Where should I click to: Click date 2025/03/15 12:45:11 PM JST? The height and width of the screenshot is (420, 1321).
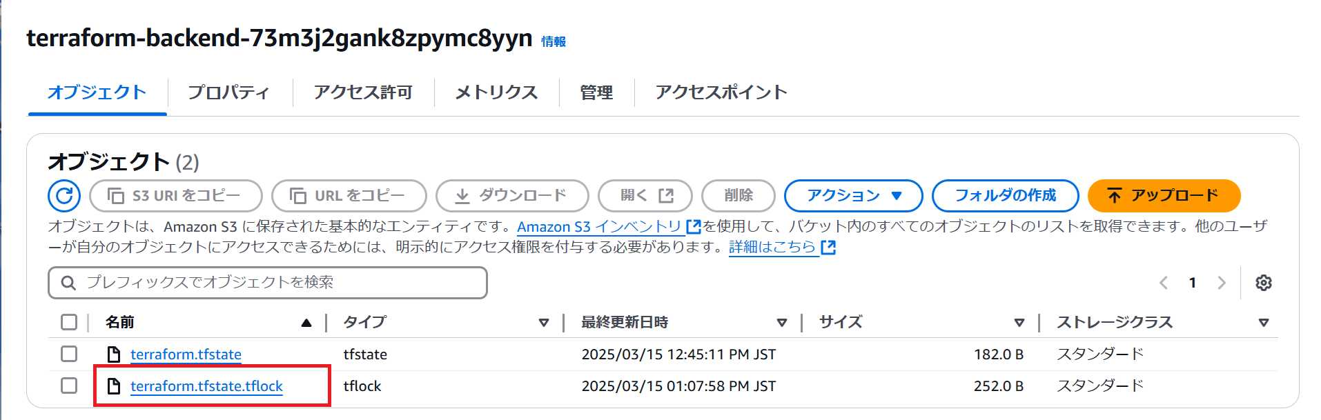(678, 354)
